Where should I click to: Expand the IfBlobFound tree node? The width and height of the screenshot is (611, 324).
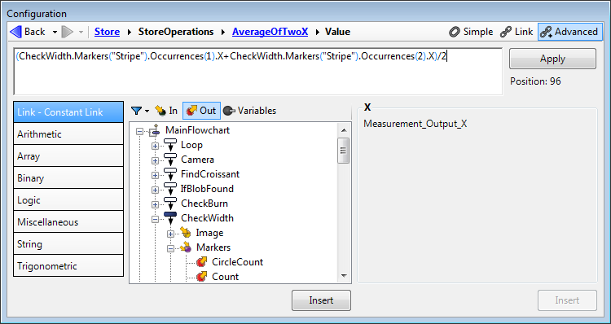pyautogui.click(x=155, y=190)
